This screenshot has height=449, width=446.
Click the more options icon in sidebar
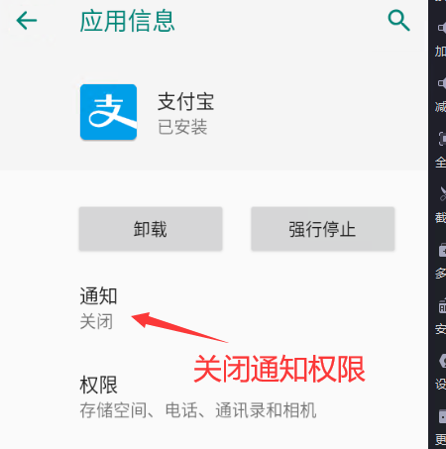pyautogui.click(x=442, y=417)
